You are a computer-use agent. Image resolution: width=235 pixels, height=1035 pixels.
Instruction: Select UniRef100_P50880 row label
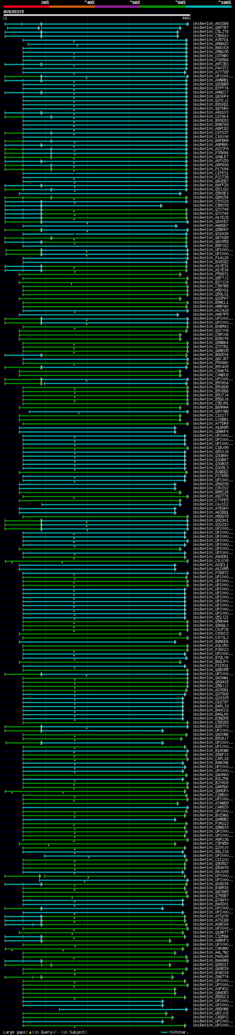point(210,363)
